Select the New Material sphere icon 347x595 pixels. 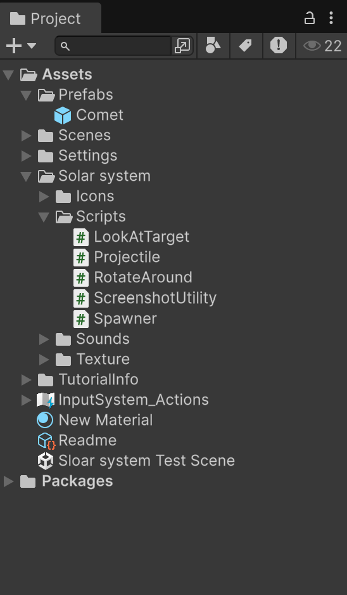[x=45, y=421]
